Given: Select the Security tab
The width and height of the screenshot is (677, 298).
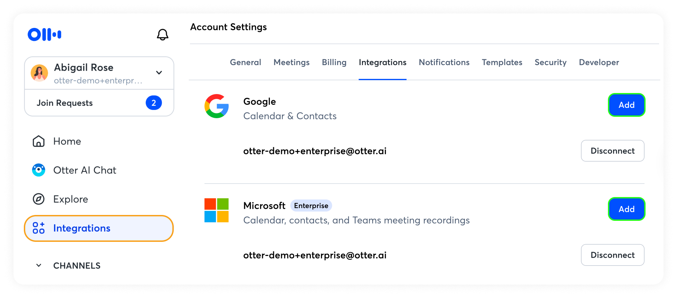Looking at the screenshot, I should tap(551, 62).
